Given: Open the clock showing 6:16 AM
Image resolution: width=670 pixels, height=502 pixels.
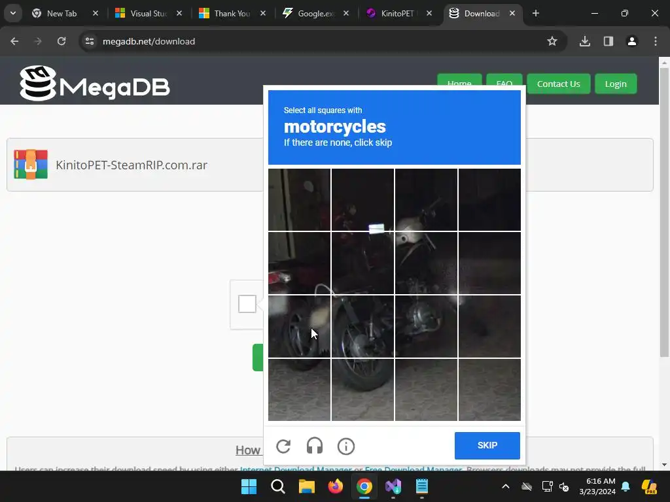Looking at the screenshot, I should 597,486.
